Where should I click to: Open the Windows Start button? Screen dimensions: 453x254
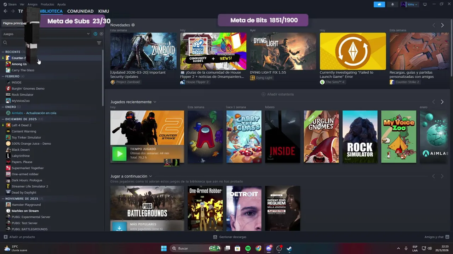pos(164,248)
